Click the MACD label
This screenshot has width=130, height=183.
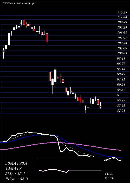109,178
